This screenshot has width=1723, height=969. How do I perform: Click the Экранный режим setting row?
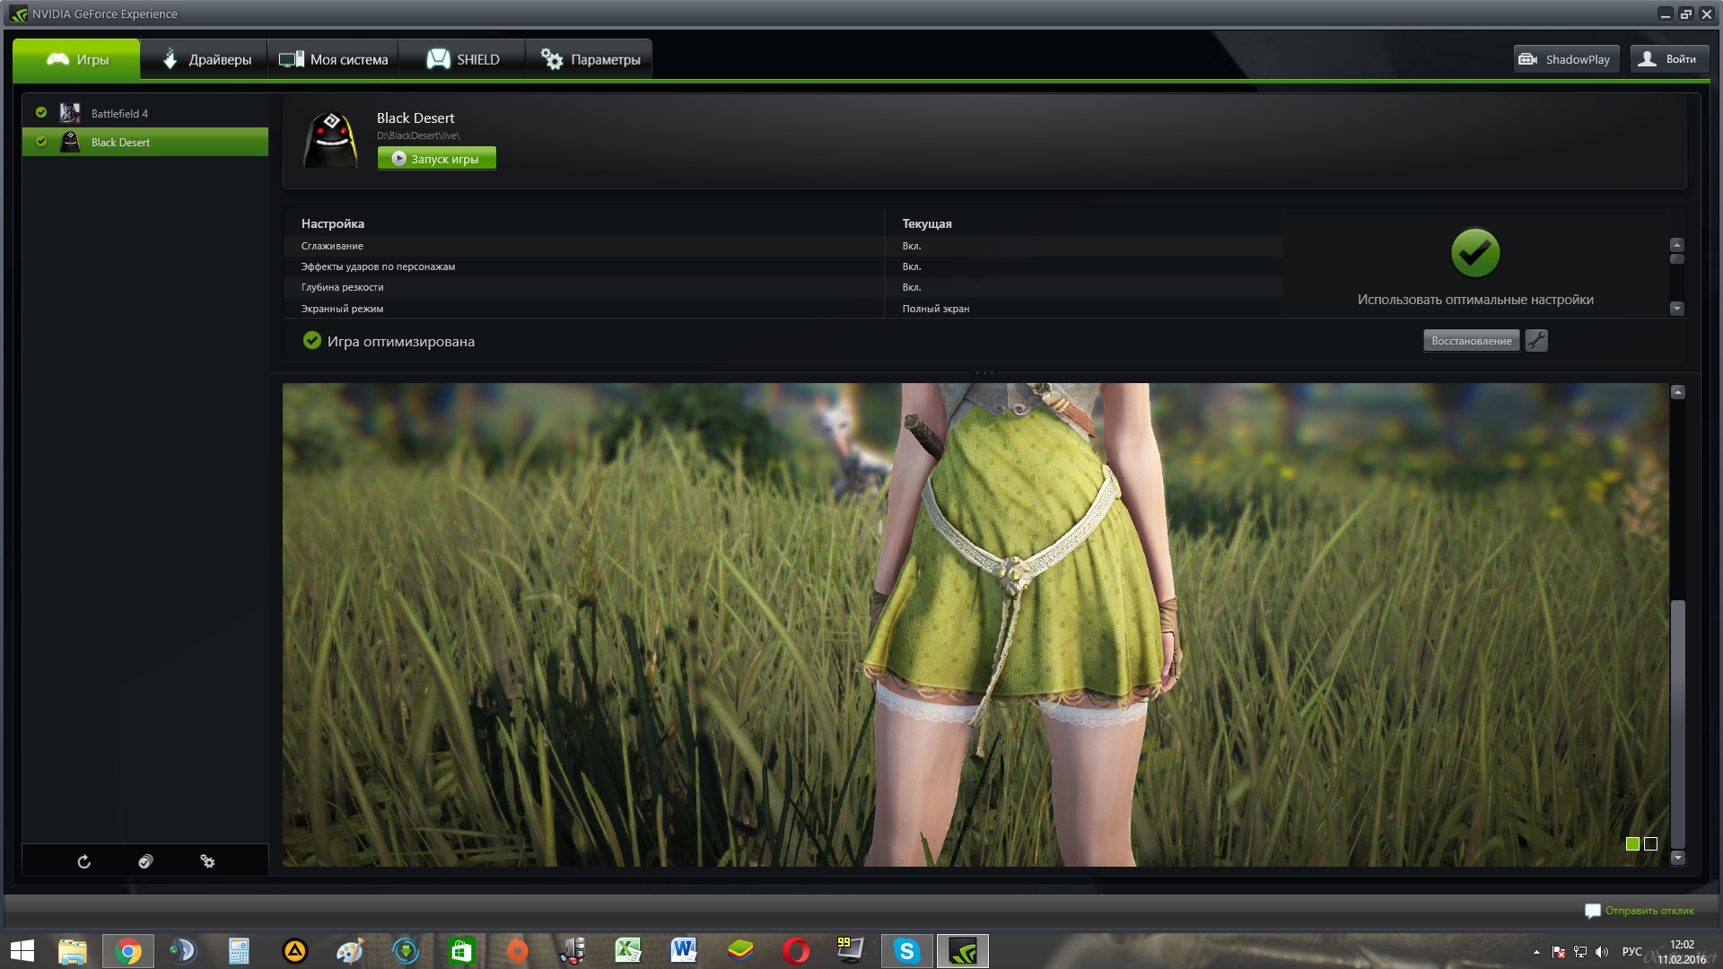783,308
